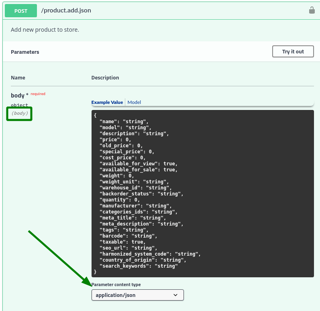320x311 pixels.
Task: Click the highlighted (body) label
Action: pyautogui.click(x=20, y=113)
